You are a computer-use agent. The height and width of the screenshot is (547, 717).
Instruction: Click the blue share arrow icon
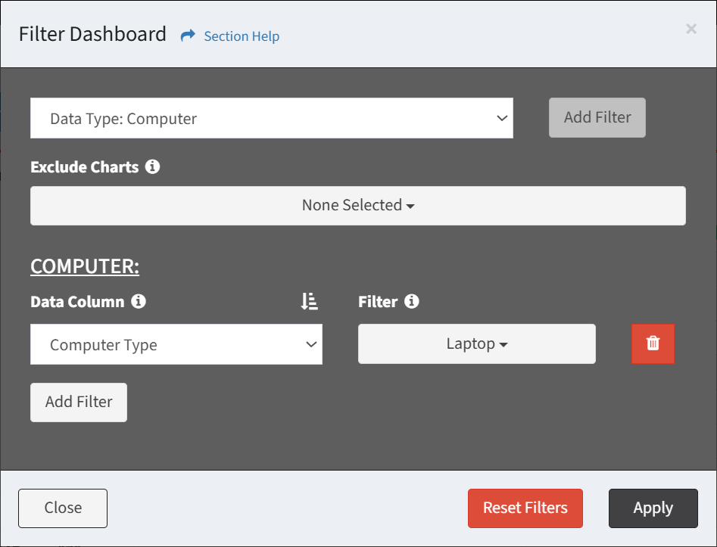[x=188, y=36]
